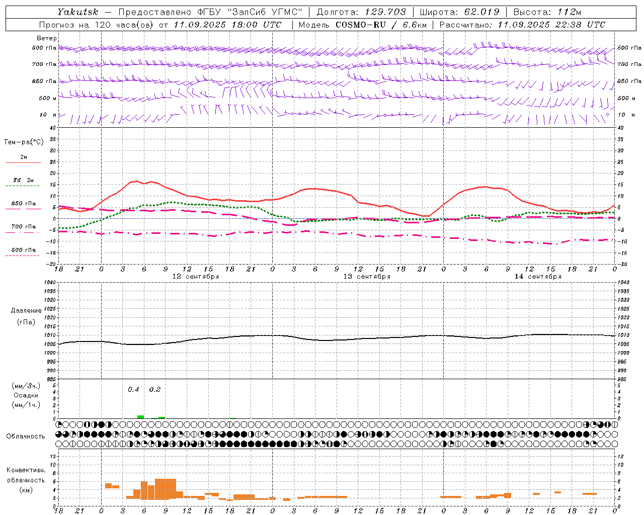
Task: Click the red dashed line sample under '500 гПа' legend
Action: point(22,256)
